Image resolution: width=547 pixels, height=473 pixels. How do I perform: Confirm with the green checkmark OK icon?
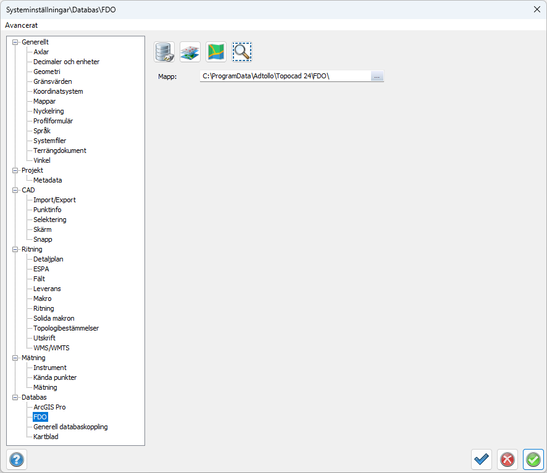pyautogui.click(x=533, y=459)
